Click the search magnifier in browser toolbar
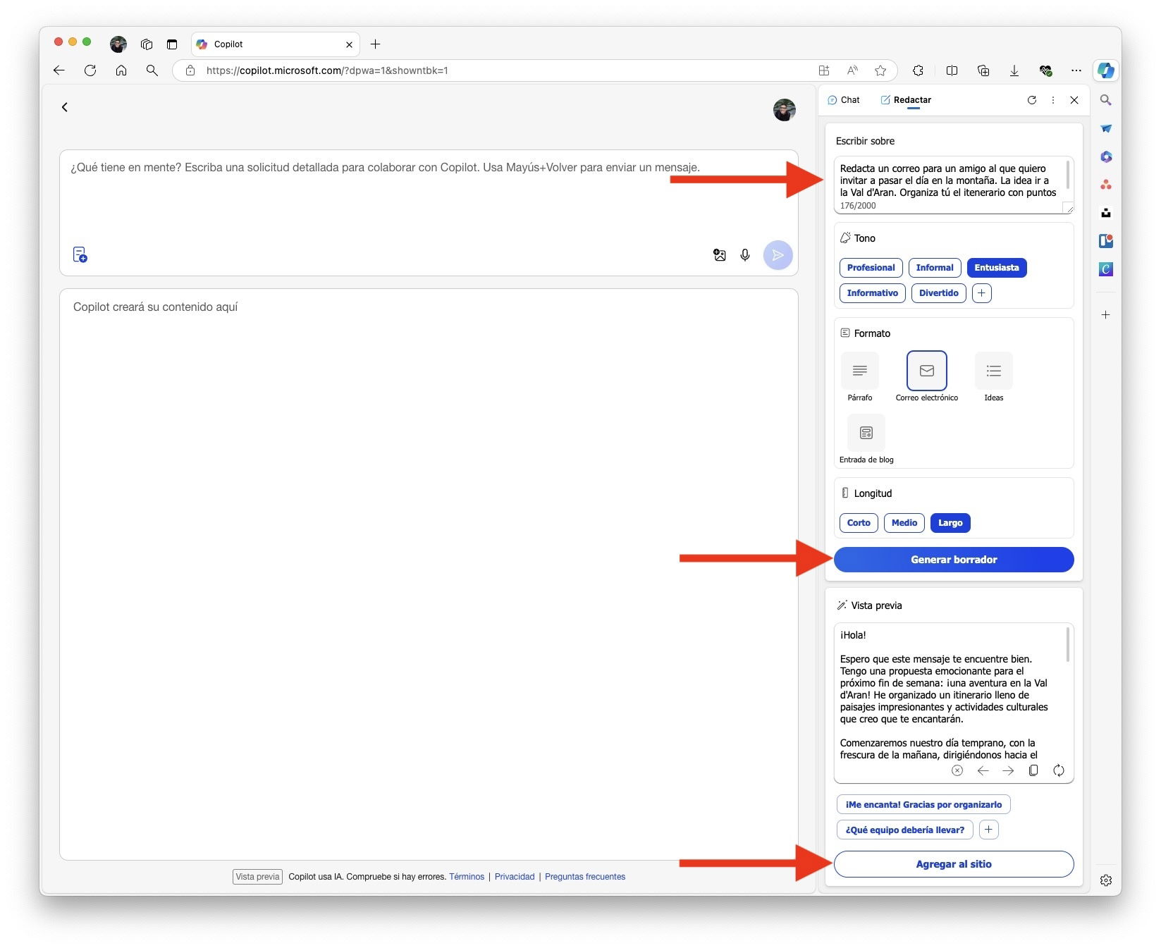 point(152,70)
